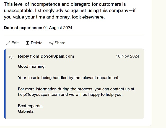Viewport: 166px width, 128px height.
Task: Click the 18 Nov 2024 reply date
Action: [x=128, y=56]
